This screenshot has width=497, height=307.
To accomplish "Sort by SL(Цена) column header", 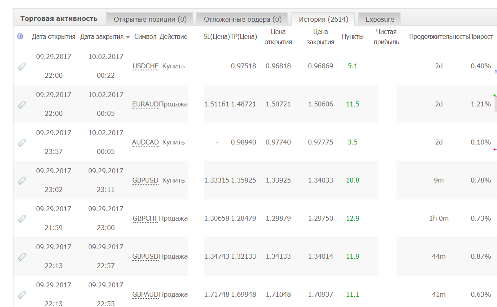I will click(x=217, y=36).
